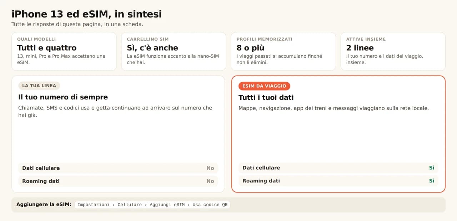Click the 'Aggiungere la eSIM:' label
Image resolution: width=457 pixels, height=221 pixels.
[x=44, y=205]
